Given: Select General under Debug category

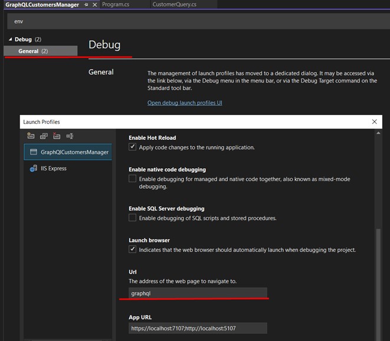Looking at the screenshot, I should [28, 51].
